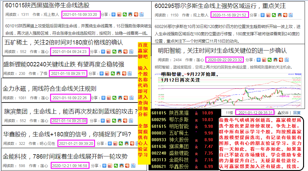Image resolution: width=308 pixels, height=171 pixels.
Task: Click the Weibo share icon on the 陕西黑猫 post
Action: (x=119, y=15)
